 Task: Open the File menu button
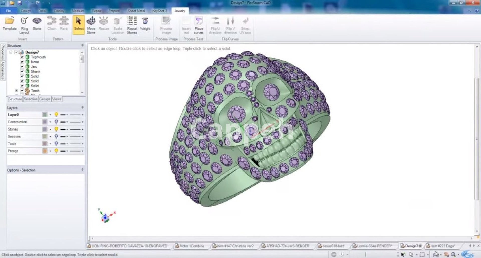pyautogui.click(x=8, y=11)
